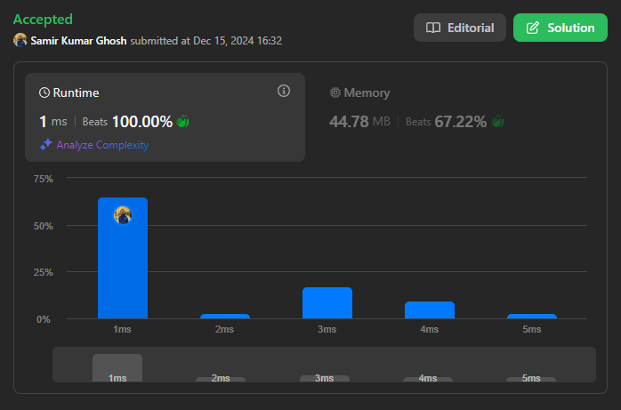Click the user avatar beside Samir Kumar Ghosh
The image size is (621, 410).
20,40
